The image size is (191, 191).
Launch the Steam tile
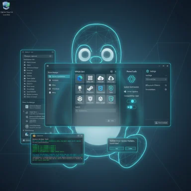point(90,89)
